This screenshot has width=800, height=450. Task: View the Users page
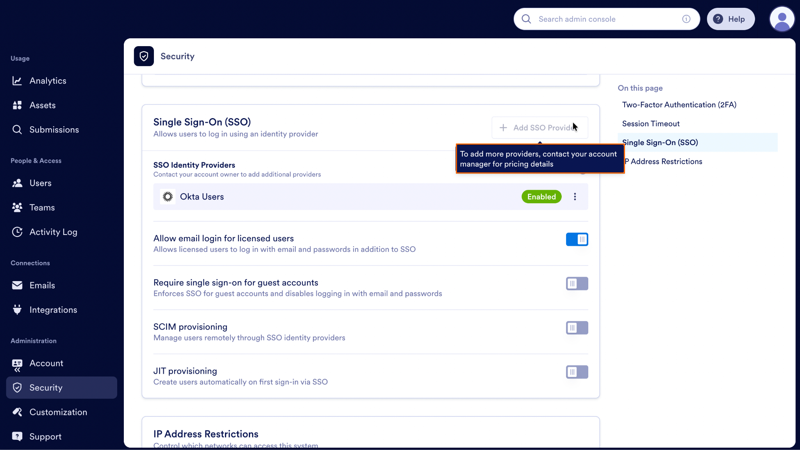point(41,183)
